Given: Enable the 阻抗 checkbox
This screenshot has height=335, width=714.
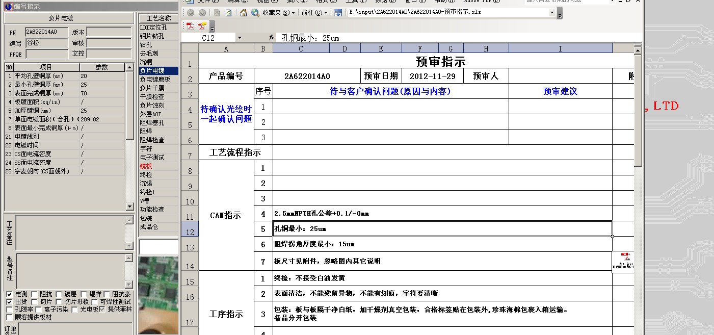Looking at the screenshot, I should click(34, 294).
